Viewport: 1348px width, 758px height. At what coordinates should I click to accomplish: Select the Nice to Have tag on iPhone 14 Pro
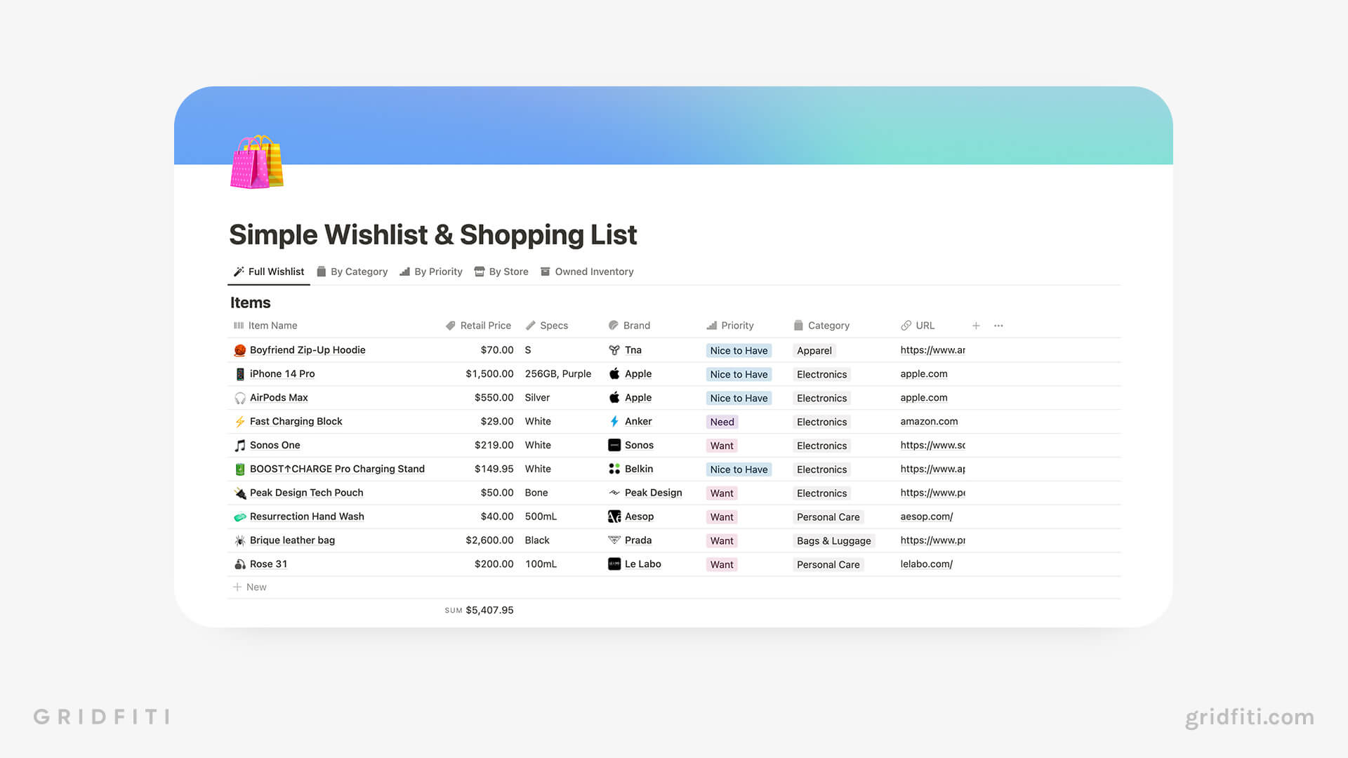click(x=737, y=374)
